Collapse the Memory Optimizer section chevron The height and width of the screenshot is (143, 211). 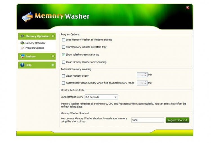pos(53,36)
